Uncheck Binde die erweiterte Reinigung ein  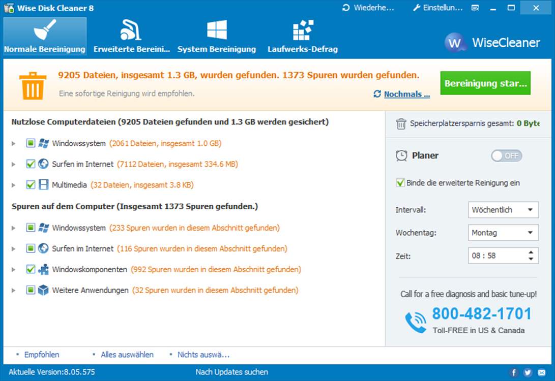pos(400,183)
